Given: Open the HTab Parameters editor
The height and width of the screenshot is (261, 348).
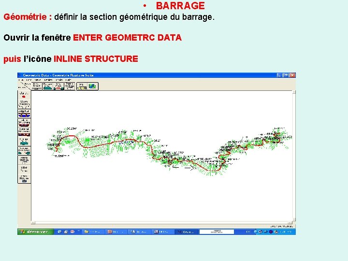Looking at the screenshot, I should pyautogui.click(x=24, y=169).
